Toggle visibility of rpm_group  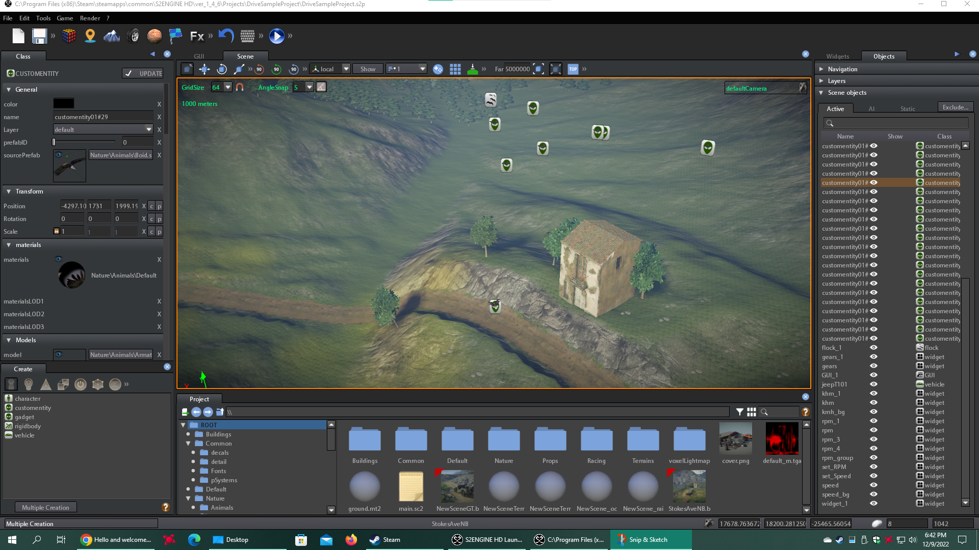click(873, 458)
